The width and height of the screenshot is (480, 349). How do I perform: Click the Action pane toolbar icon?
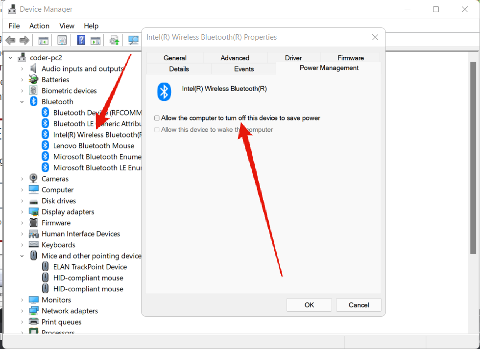(96, 40)
